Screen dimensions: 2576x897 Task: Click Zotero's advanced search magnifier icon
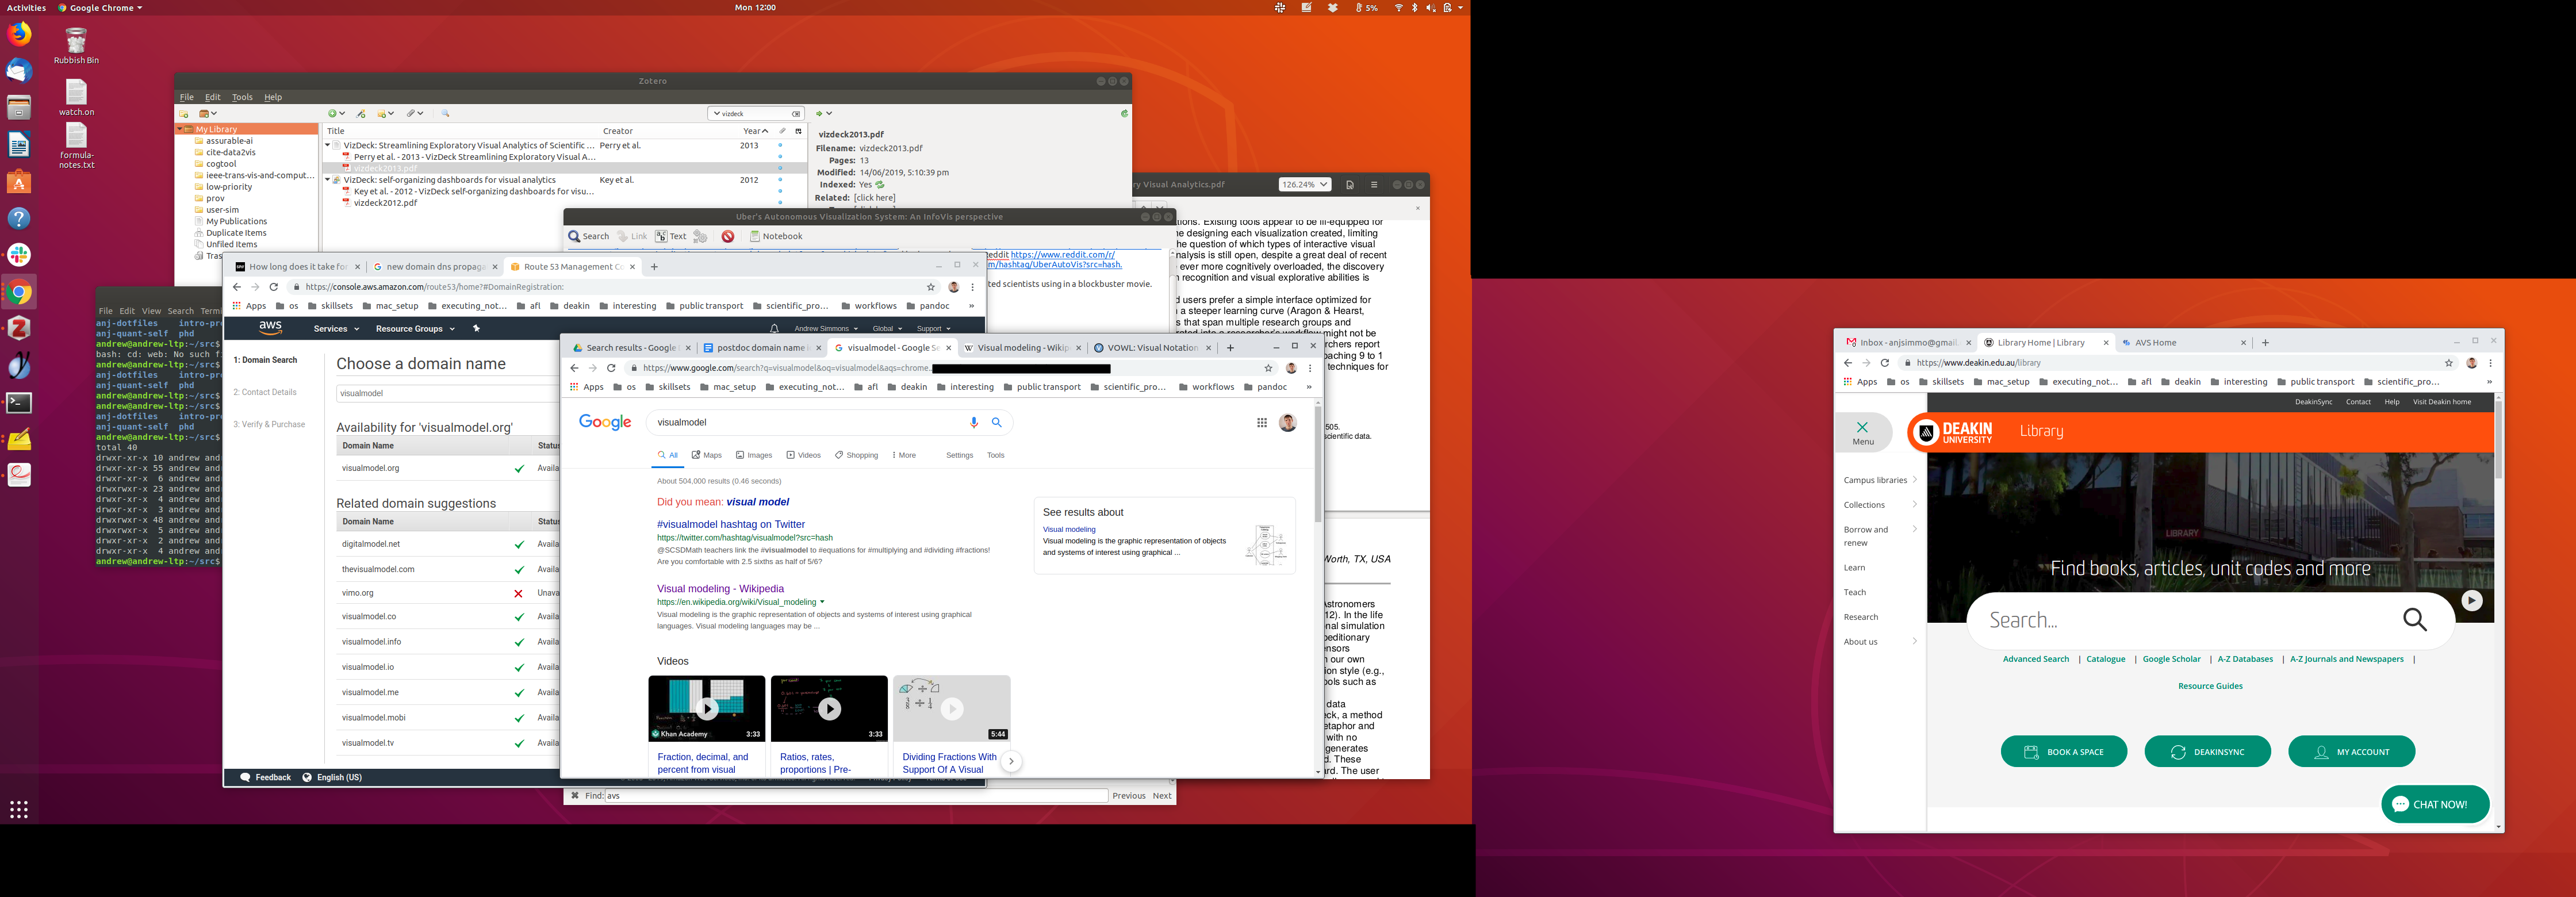click(x=445, y=114)
